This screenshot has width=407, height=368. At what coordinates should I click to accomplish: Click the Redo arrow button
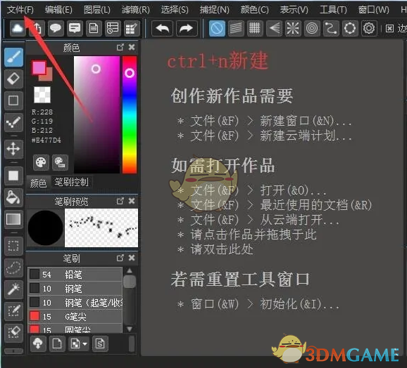(x=187, y=28)
